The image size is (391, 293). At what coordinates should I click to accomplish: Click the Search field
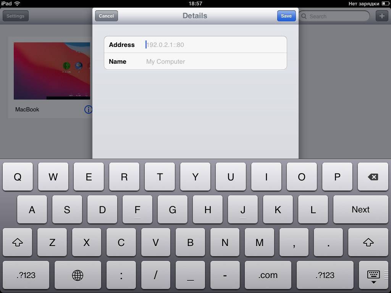(334, 16)
